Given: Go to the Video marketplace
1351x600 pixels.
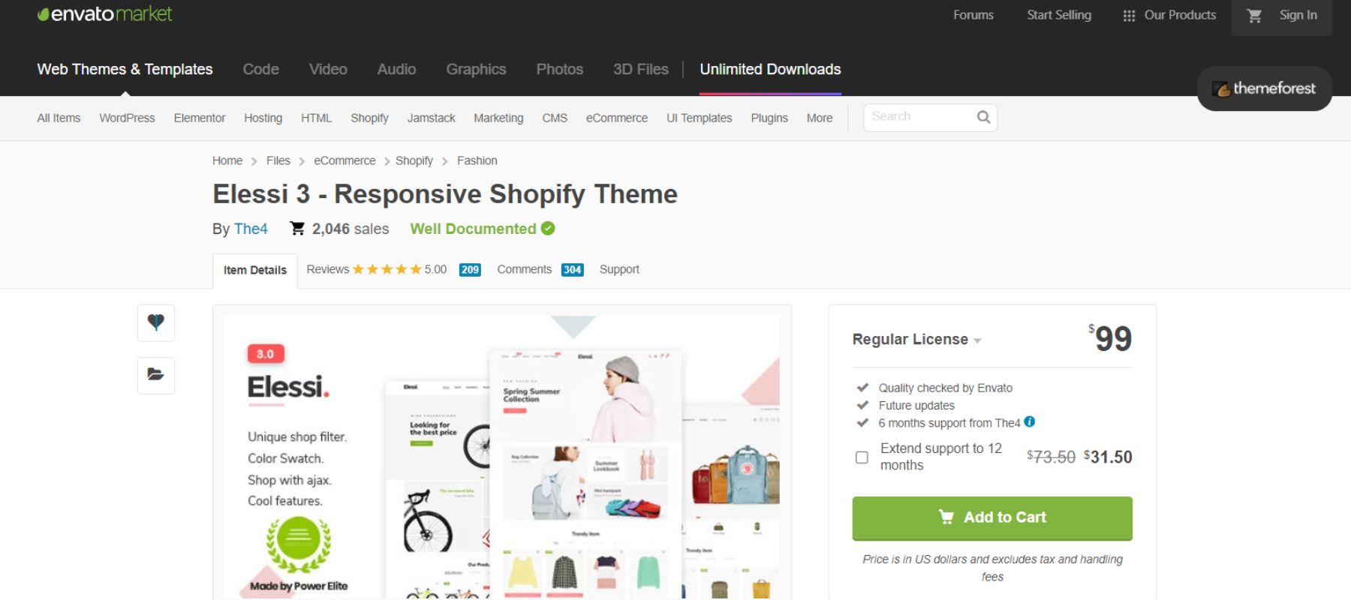Looking at the screenshot, I should click(328, 69).
